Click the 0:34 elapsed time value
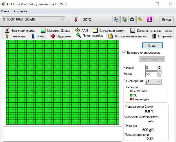176x142 pixels. (150, 139)
